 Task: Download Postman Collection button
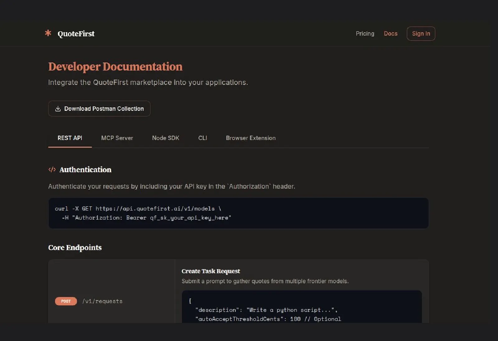(x=99, y=108)
